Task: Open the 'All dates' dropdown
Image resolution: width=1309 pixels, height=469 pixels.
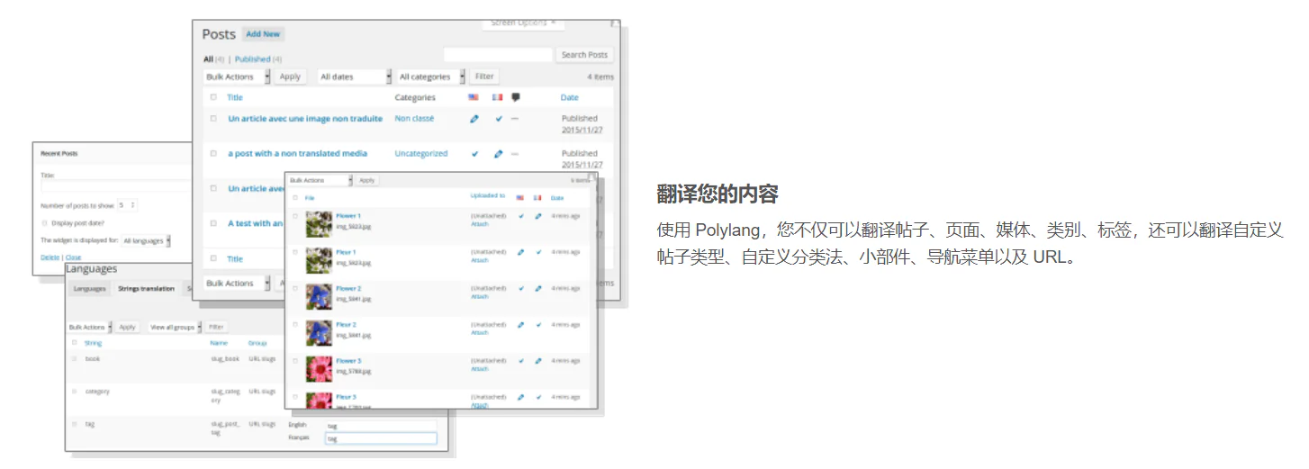Action: point(355,77)
